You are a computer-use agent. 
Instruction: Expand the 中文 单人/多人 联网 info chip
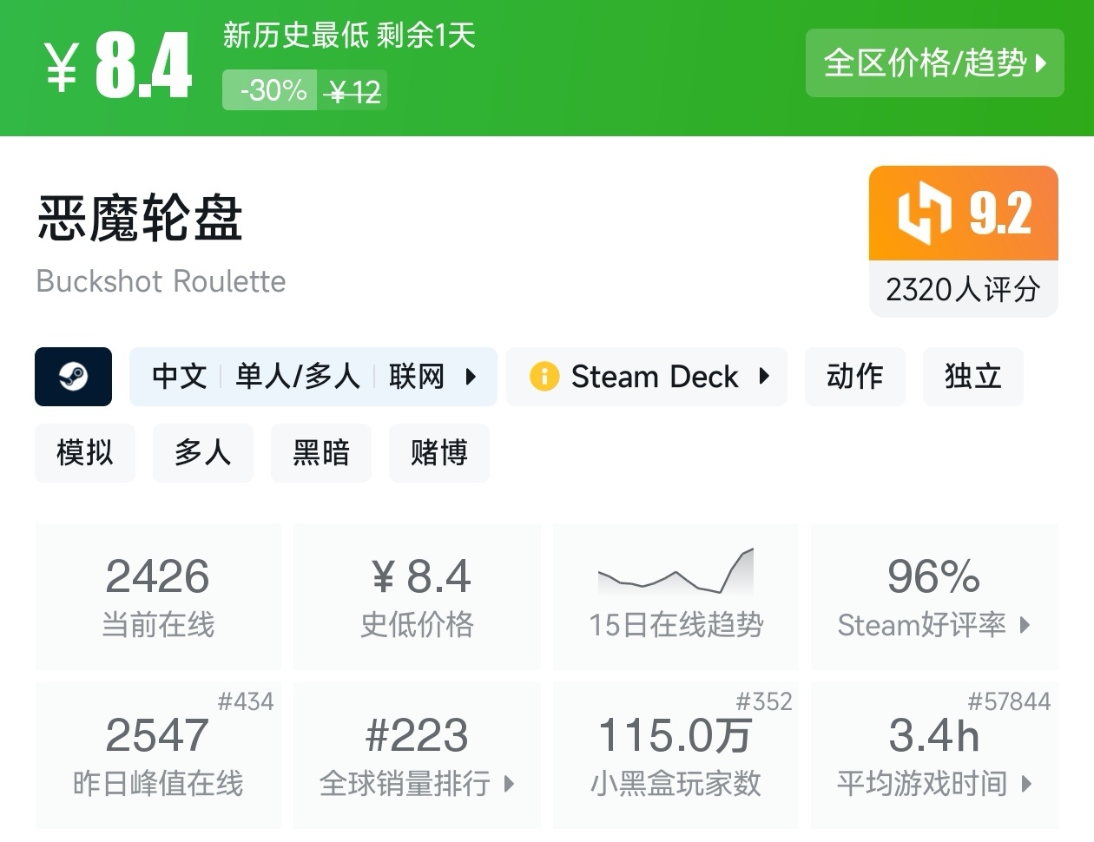[x=313, y=377]
